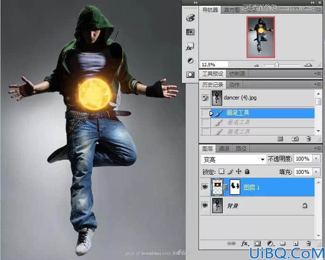The height and width of the screenshot is (260, 325).
Task: Click the 背景 layer thumbnail
Action: pos(217,206)
